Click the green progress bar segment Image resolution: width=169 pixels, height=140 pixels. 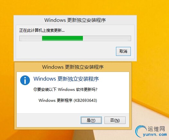click(x=62, y=38)
